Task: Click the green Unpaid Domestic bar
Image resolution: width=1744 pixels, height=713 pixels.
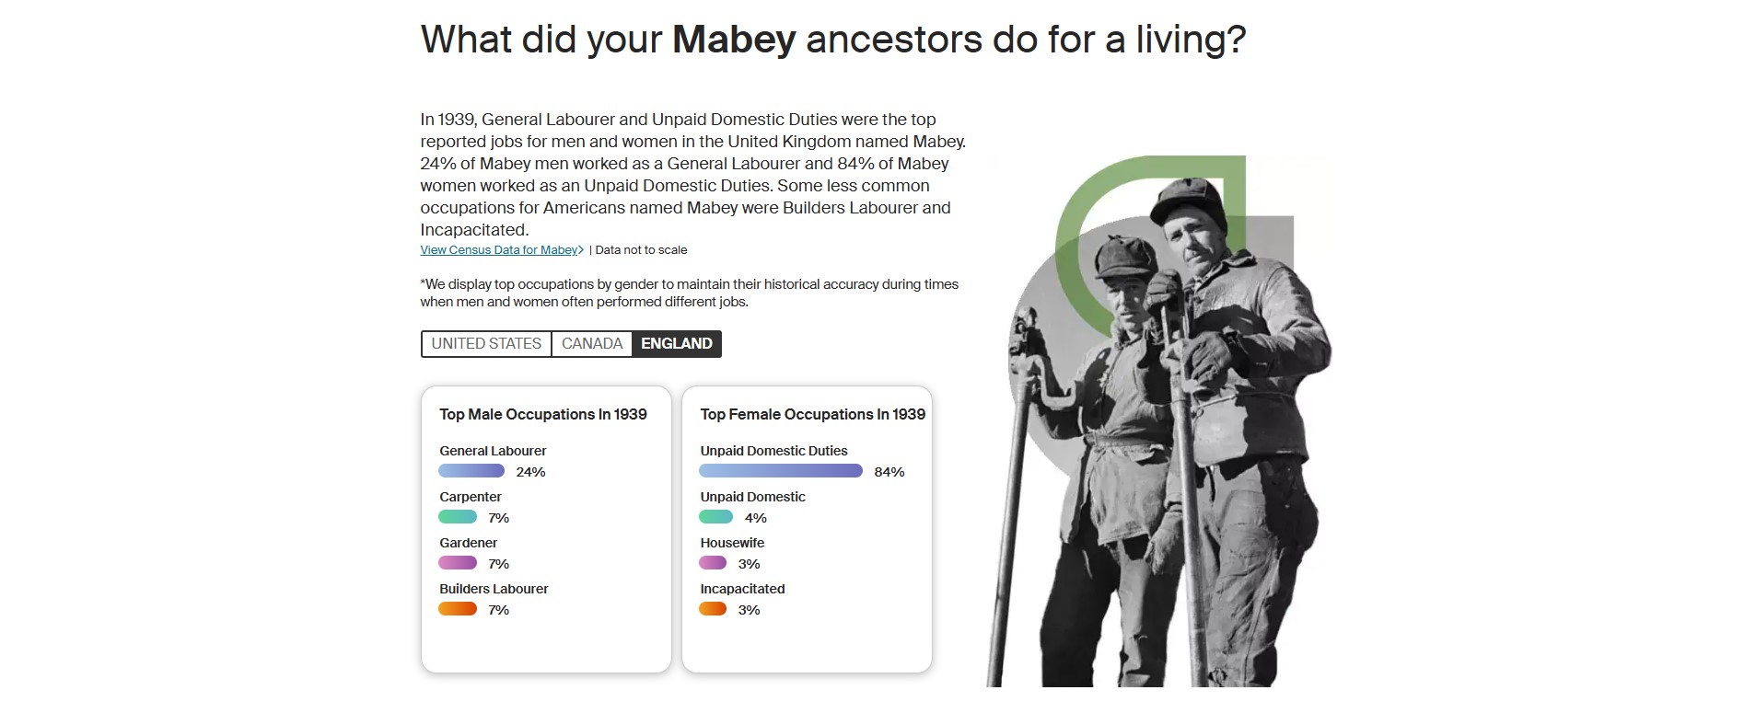Action: pos(716,517)
